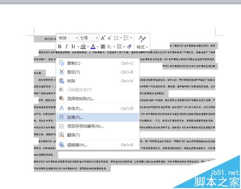The height and width of the screenshot is (189, 241).
Task: Click 超链接(H)... menu entry
Action: coord(98,145)
